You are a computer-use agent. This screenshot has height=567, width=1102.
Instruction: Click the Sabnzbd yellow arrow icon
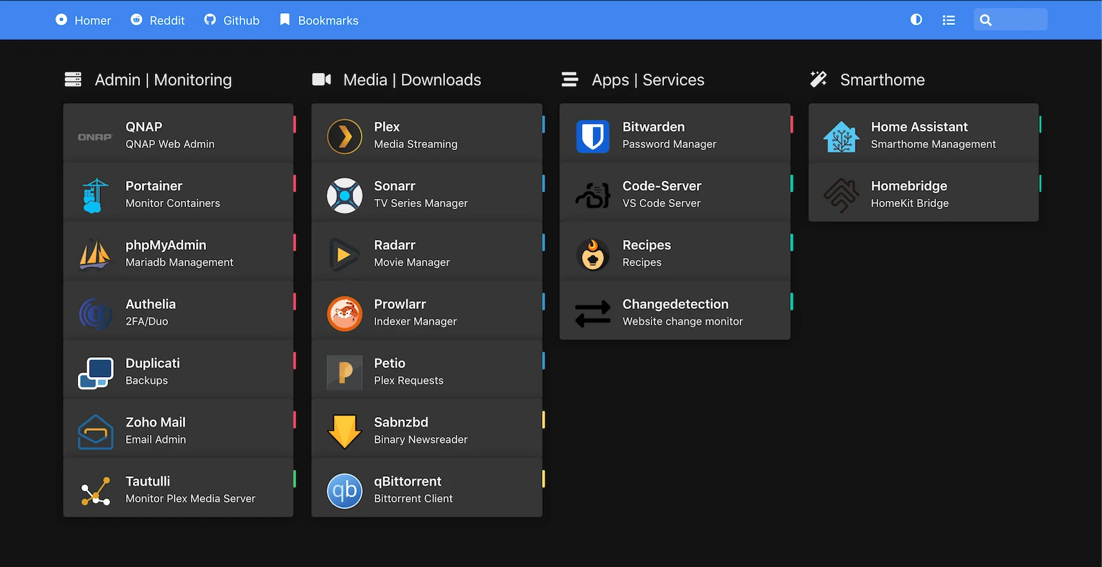[x=344, y=432]
